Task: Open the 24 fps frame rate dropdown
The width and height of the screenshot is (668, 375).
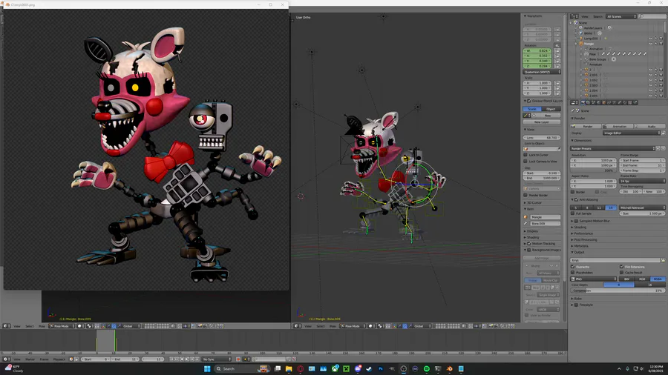Action: point(643,181)
